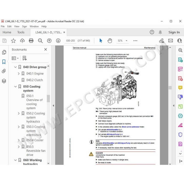Click the bookmarks panel scrollbar thumb
This screenshot has width=184, height=184.
pyautogui.click(x=48, y=99)
